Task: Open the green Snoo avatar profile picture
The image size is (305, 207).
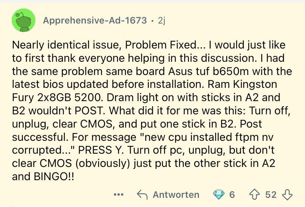Action: pos(24,20)
